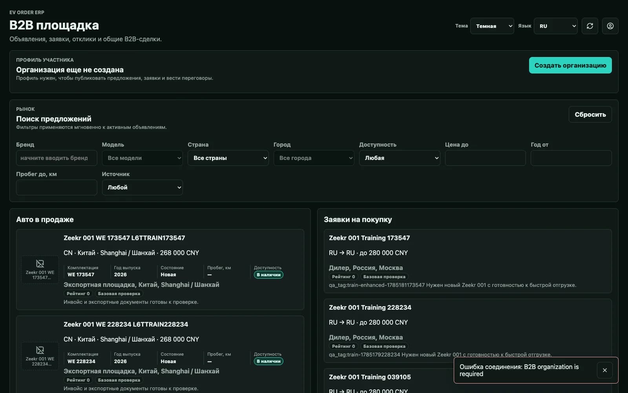Expand the Город dropdown
The image size is (628, 393).
coord(314,158)
